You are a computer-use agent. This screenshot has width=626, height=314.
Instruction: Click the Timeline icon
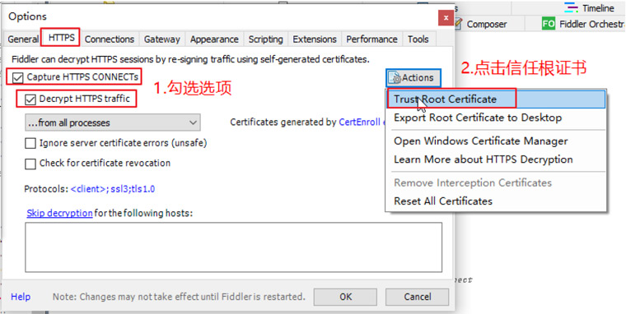coord(572,7)
